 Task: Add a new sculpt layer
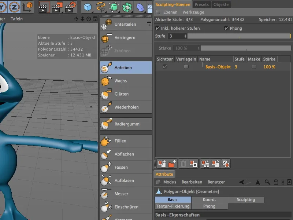tap(162, 164)
